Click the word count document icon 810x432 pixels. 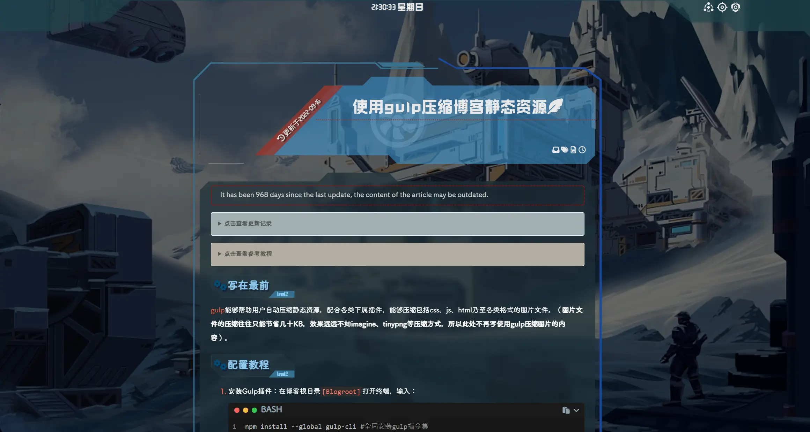573,150
